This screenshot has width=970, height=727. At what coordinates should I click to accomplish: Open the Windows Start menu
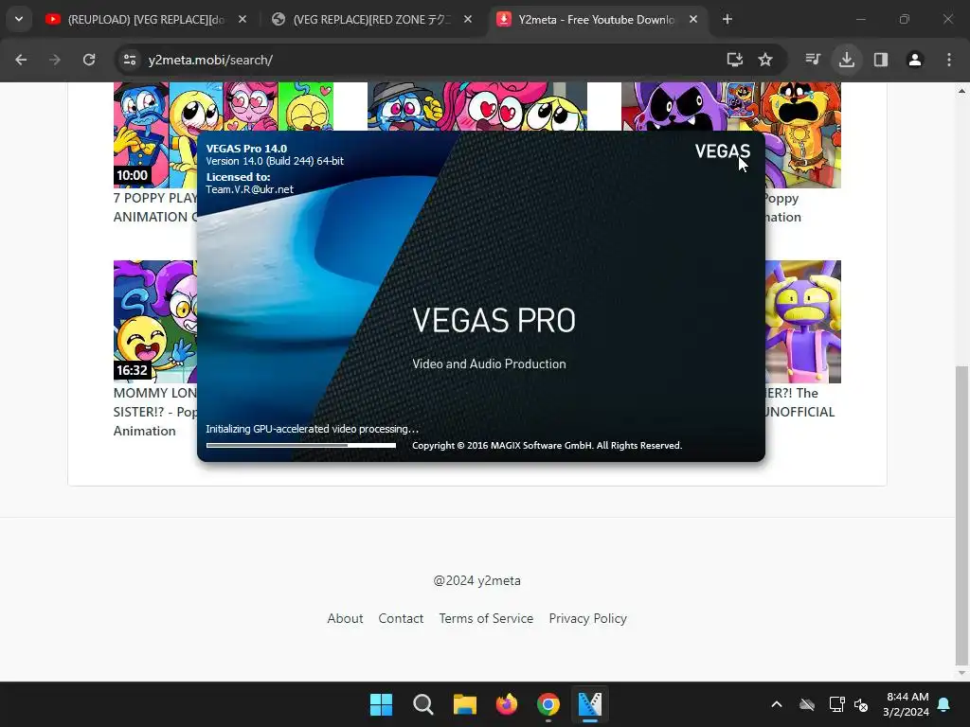[x=381, y=704]
